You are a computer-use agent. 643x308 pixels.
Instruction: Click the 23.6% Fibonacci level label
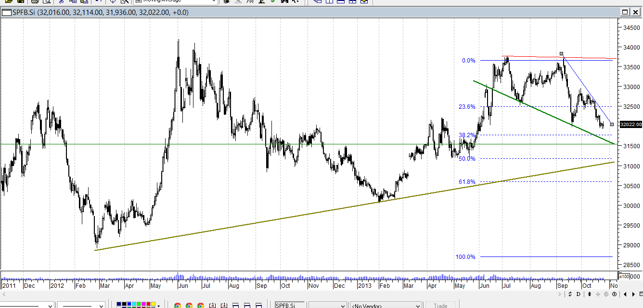pos(467,107)
